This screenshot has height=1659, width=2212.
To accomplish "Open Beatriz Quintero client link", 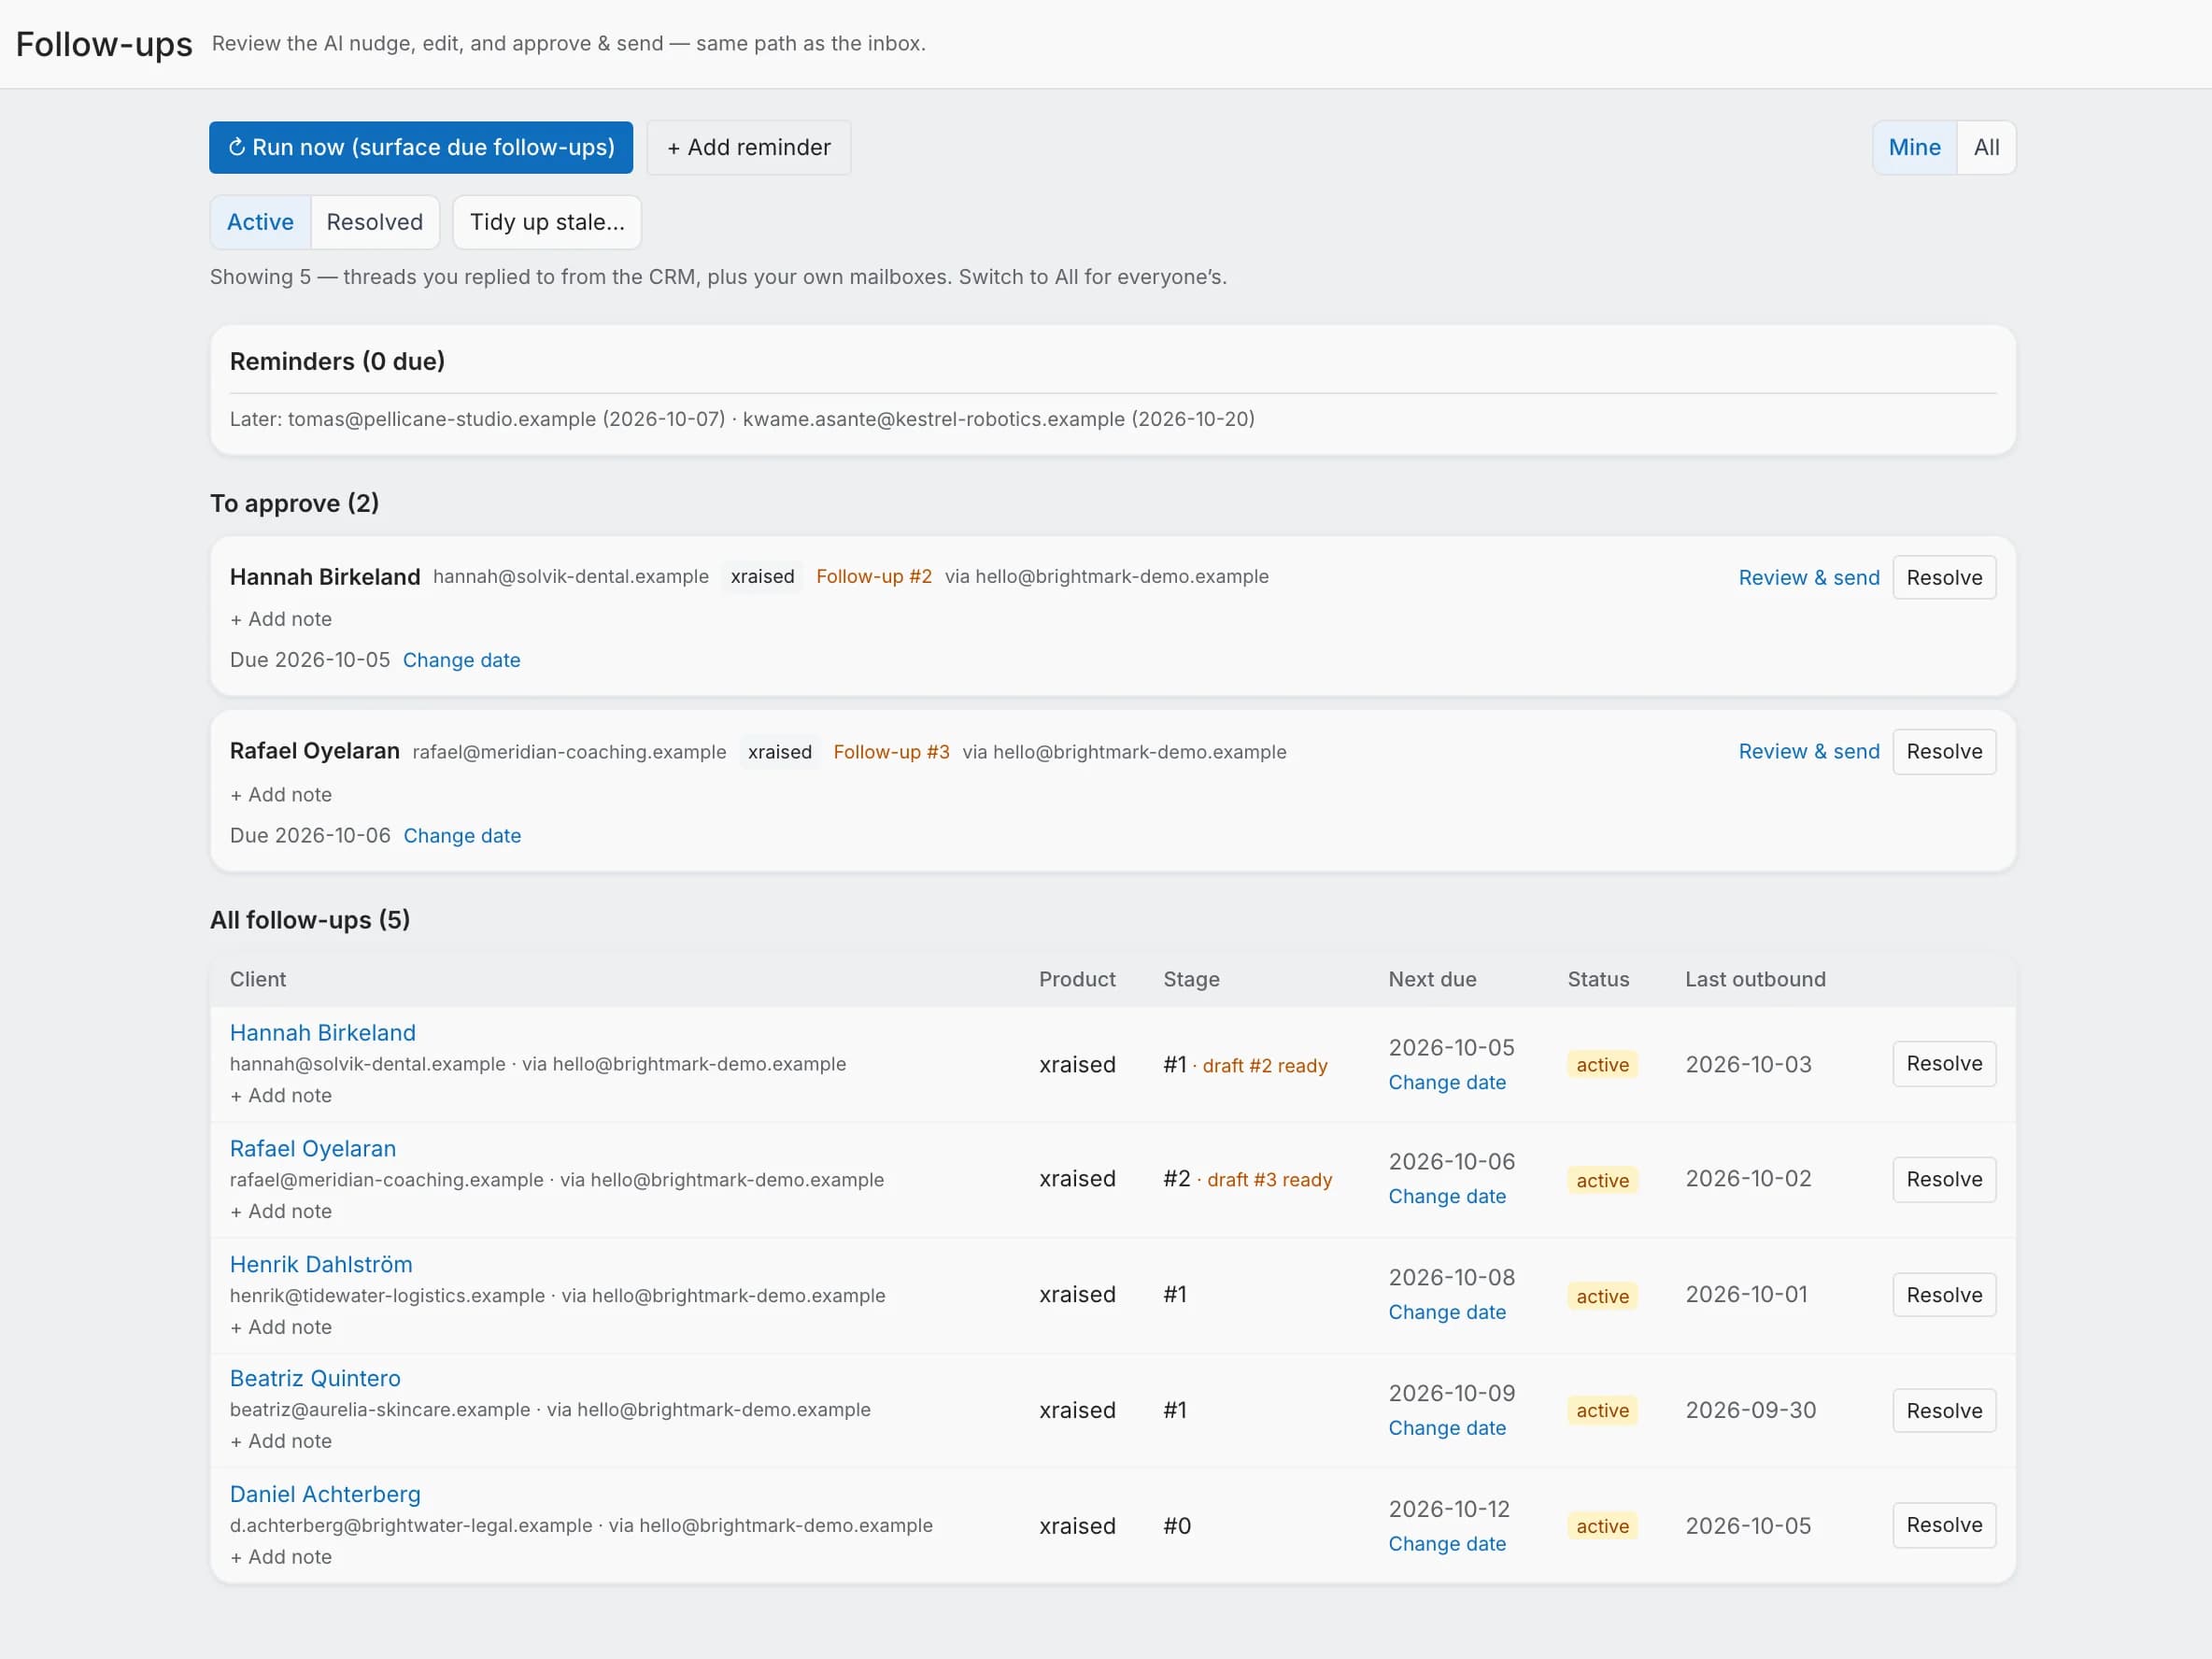I will pos(315,1378).
